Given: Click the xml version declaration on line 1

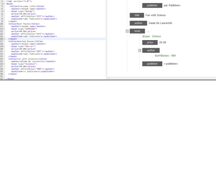Looking at the screenshot, I should pos(19,1).
